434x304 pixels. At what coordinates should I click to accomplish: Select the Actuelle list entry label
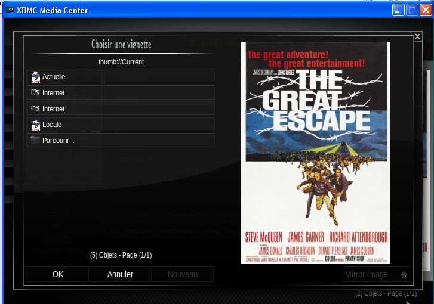click(x=54, y=77)
